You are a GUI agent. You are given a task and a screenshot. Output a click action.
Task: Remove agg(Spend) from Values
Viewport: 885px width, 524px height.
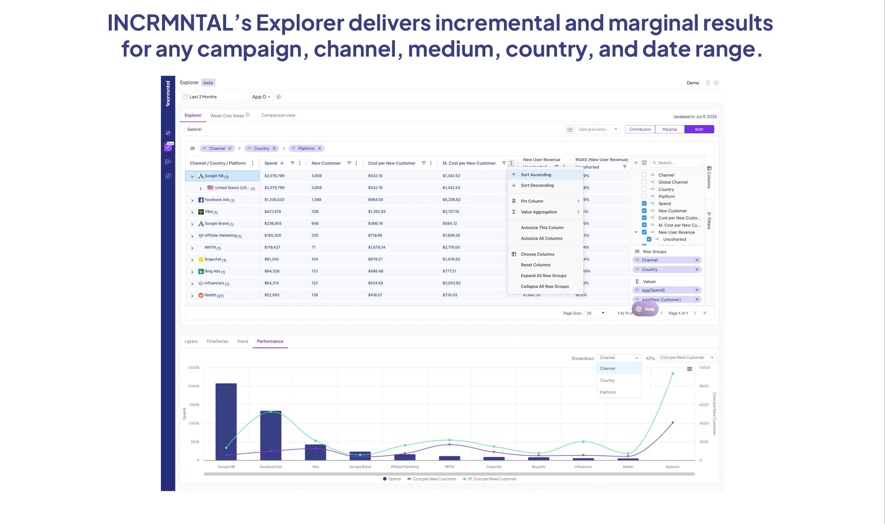[697, 290]
